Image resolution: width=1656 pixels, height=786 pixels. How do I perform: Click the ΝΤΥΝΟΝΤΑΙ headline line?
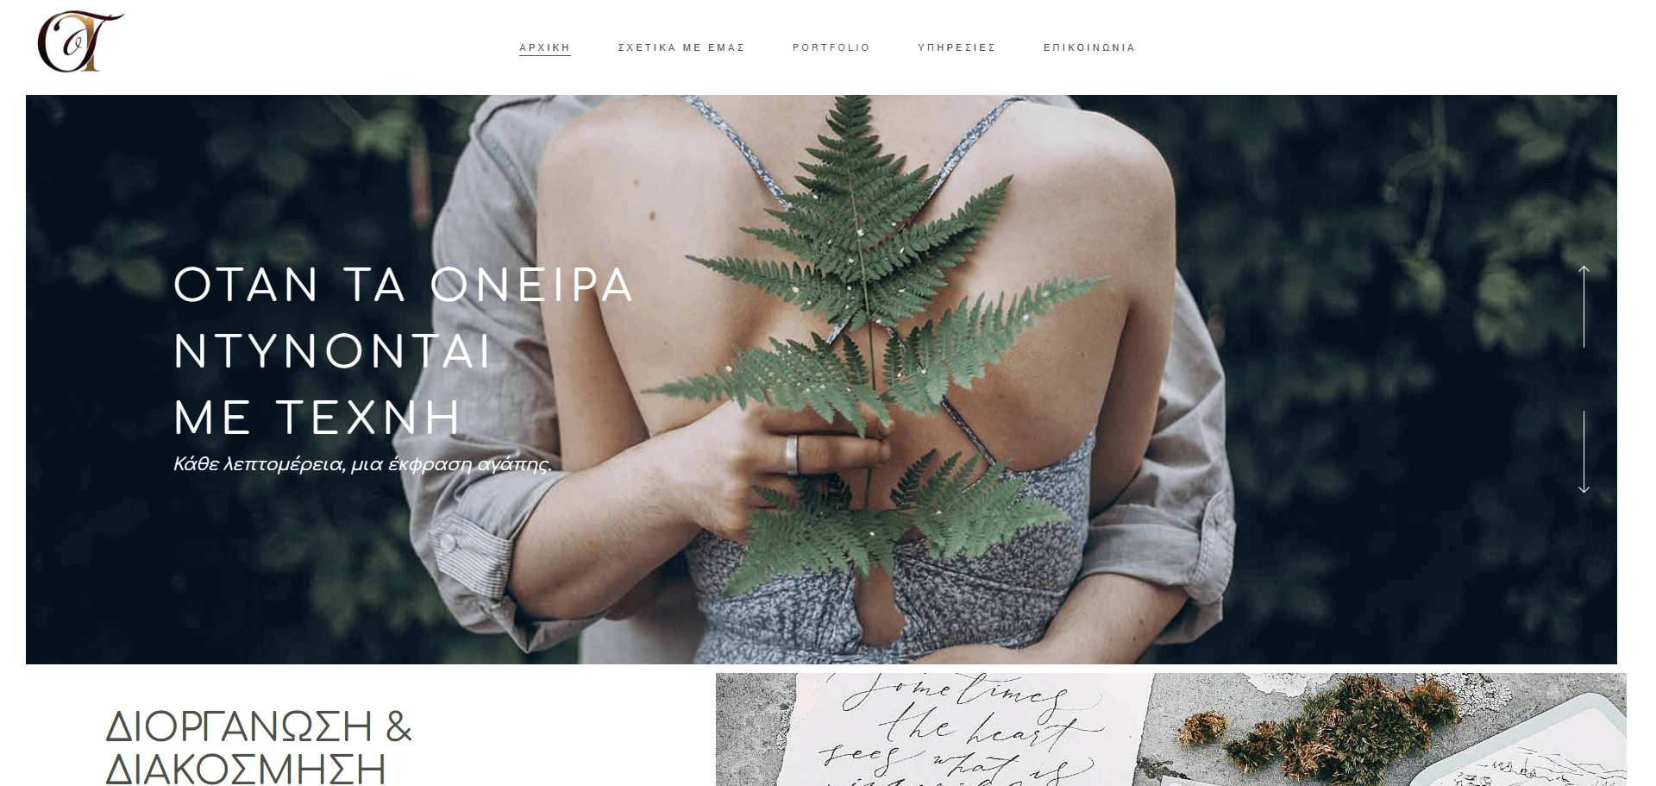tap(332, 351)
